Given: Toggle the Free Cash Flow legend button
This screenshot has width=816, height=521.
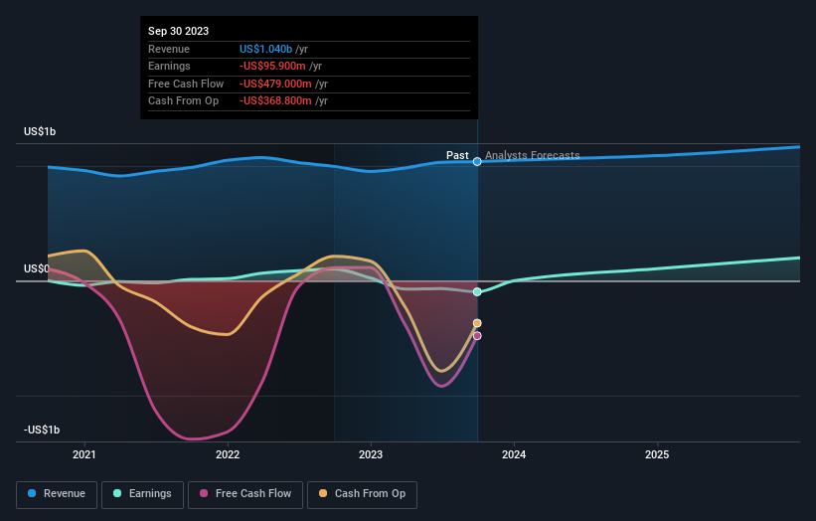Looking at the screenshot, I should (x=245, y=494).
